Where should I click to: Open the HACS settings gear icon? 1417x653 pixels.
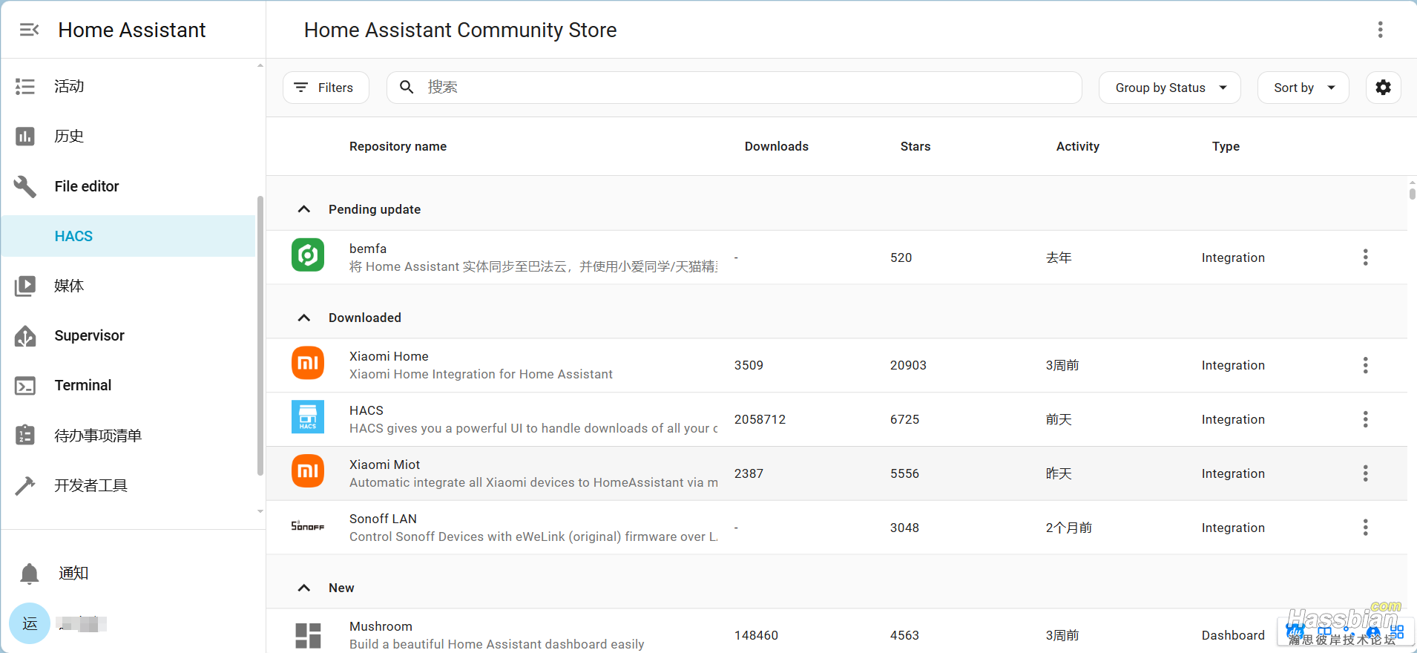pos(1383,88)
